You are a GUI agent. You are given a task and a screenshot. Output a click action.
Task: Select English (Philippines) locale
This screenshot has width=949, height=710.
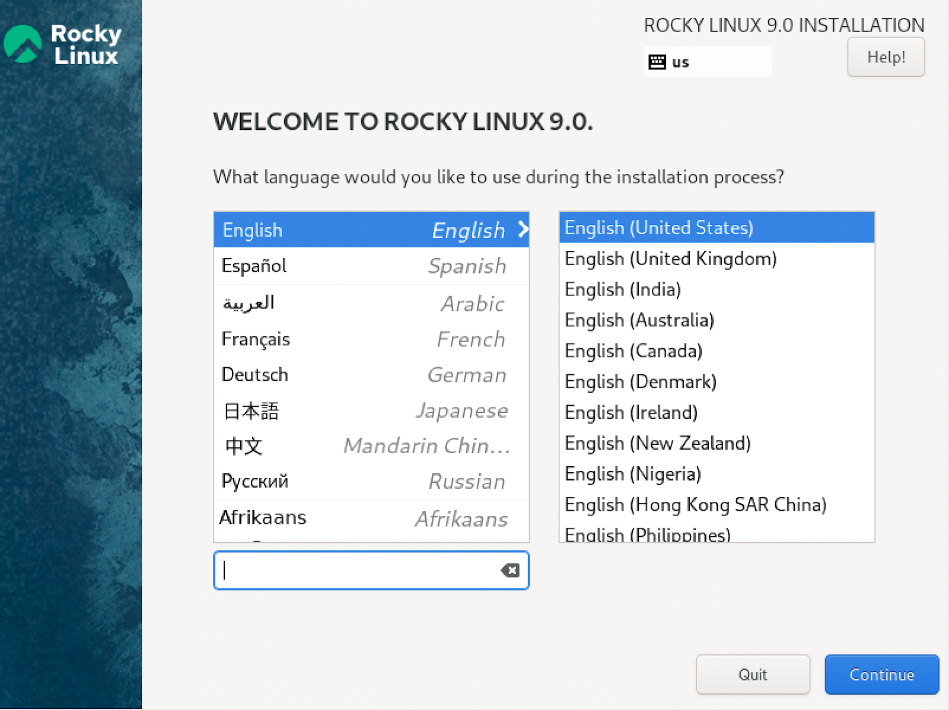(716, 532)
